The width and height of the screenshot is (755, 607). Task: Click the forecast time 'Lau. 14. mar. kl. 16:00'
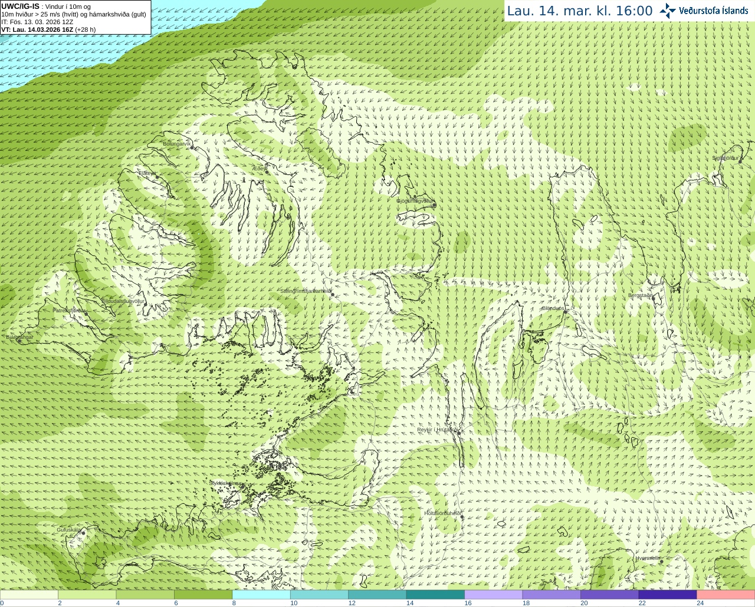click(x=580, y=11)
